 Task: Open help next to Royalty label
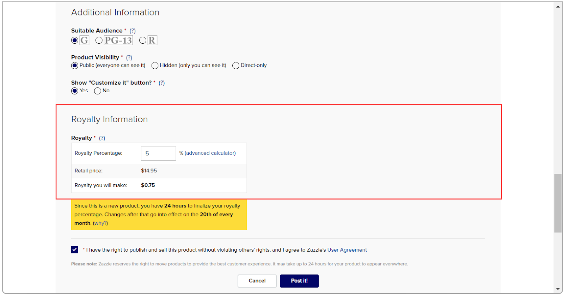102,138
